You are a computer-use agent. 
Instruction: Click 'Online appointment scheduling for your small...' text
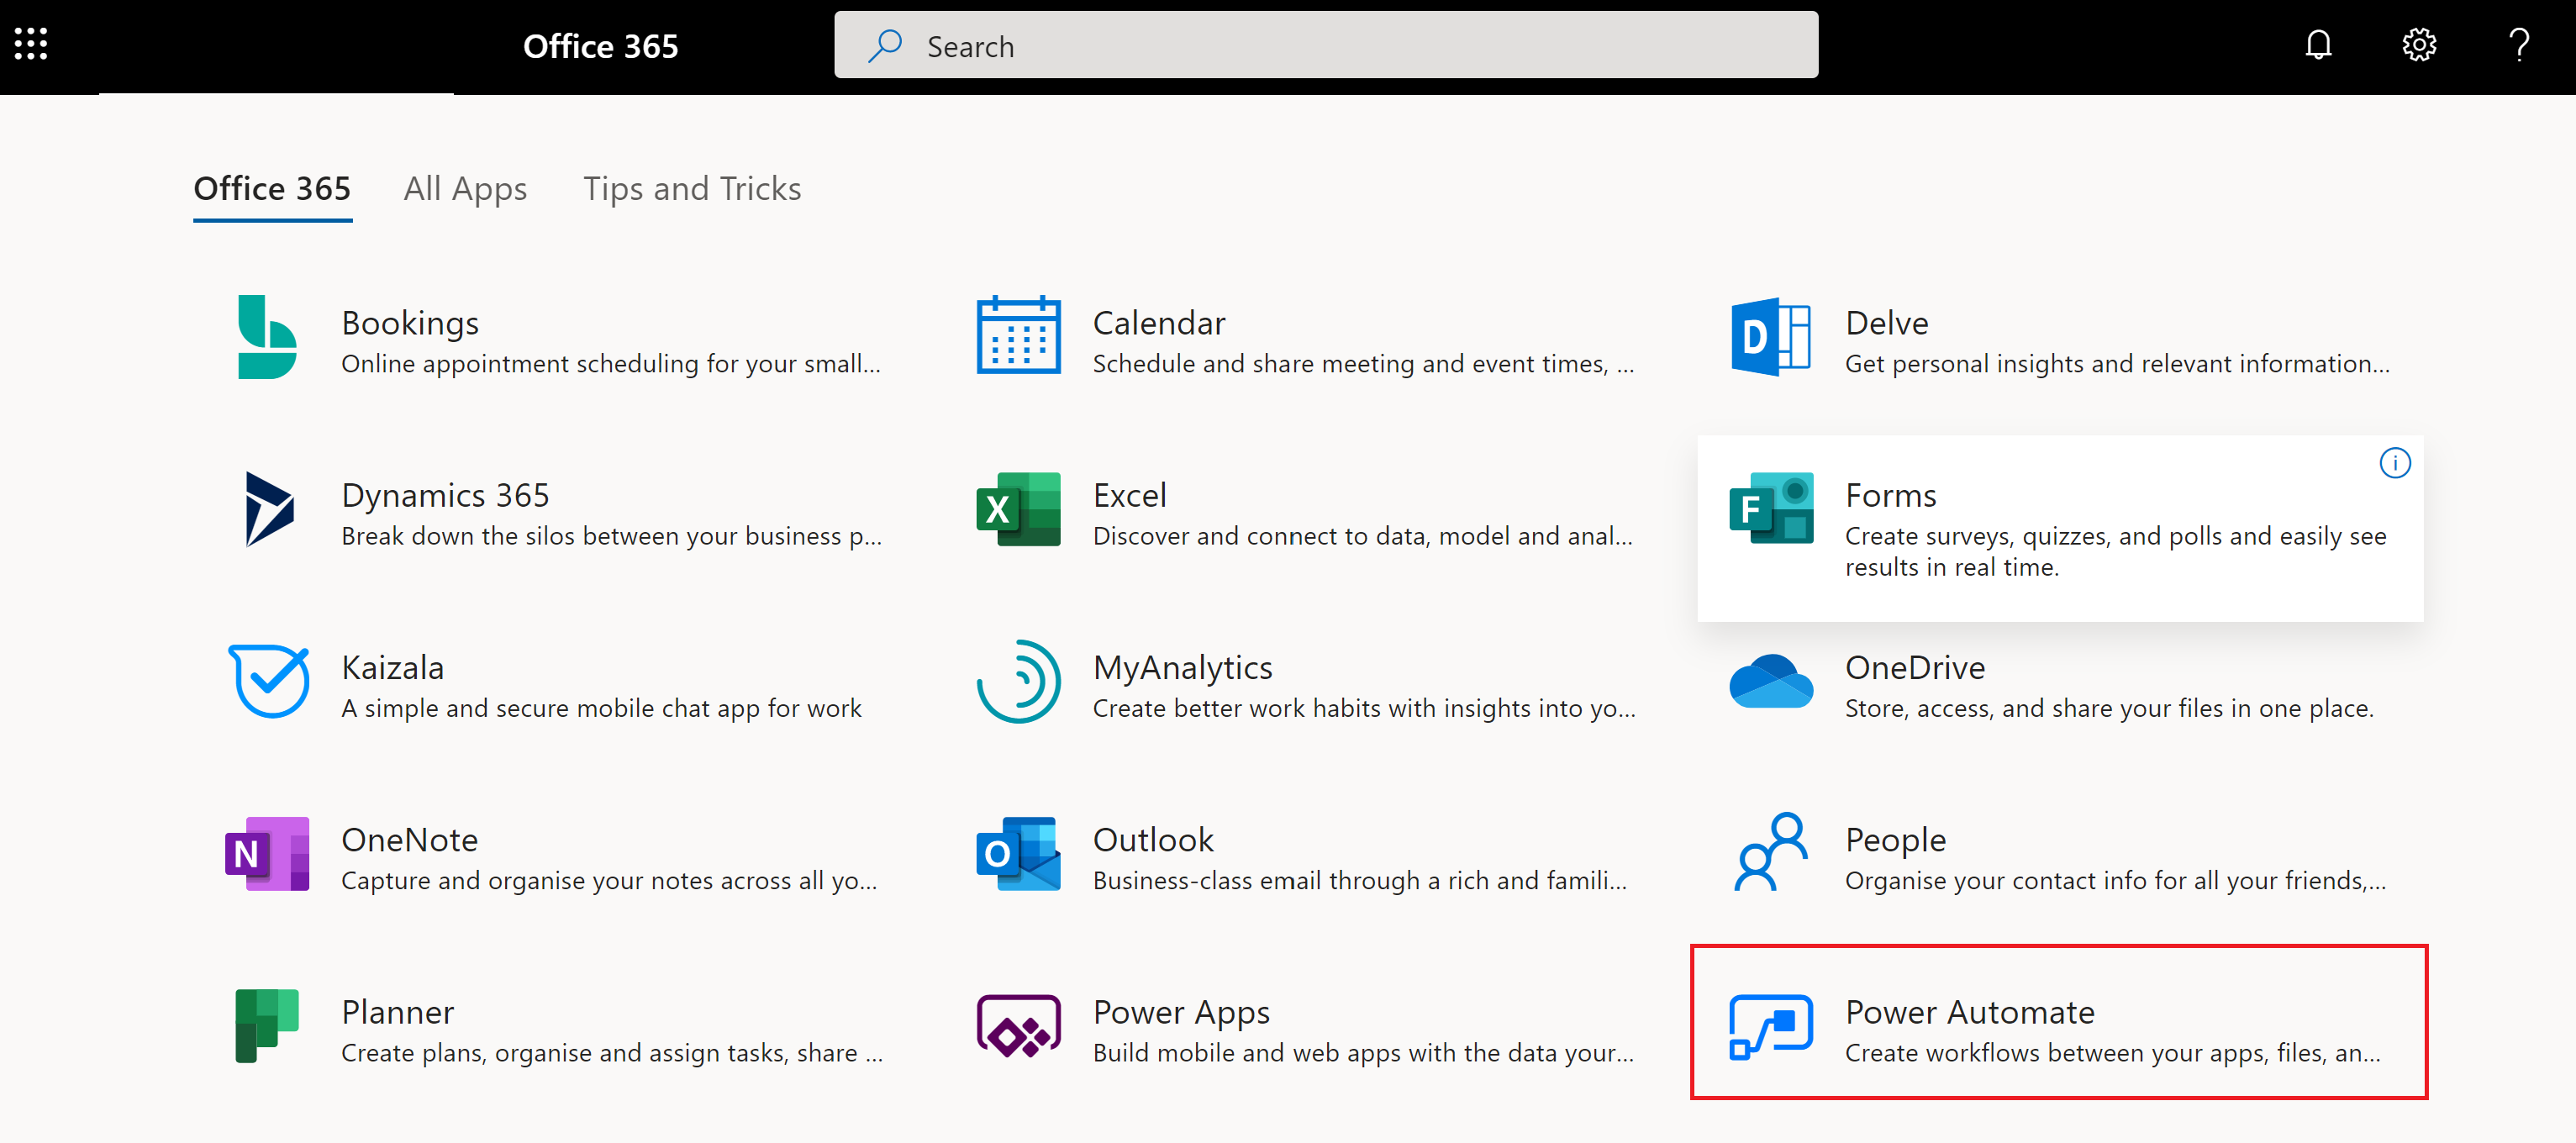[x=611, y=364]
